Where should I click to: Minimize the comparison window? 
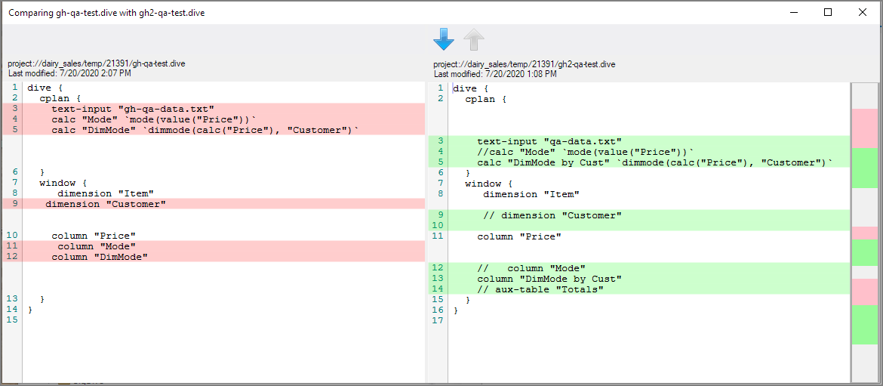click(793, 12)
